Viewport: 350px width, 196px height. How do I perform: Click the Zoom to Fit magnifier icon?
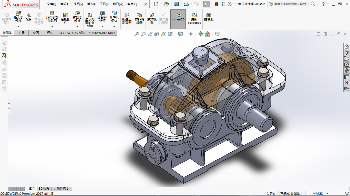click(137, 34)
